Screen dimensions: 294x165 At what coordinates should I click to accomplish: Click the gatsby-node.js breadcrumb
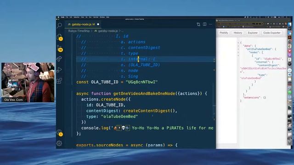tap(106, 31)
